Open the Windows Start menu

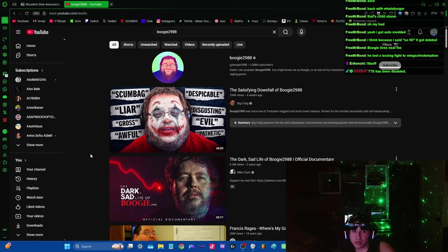(67, 246)
